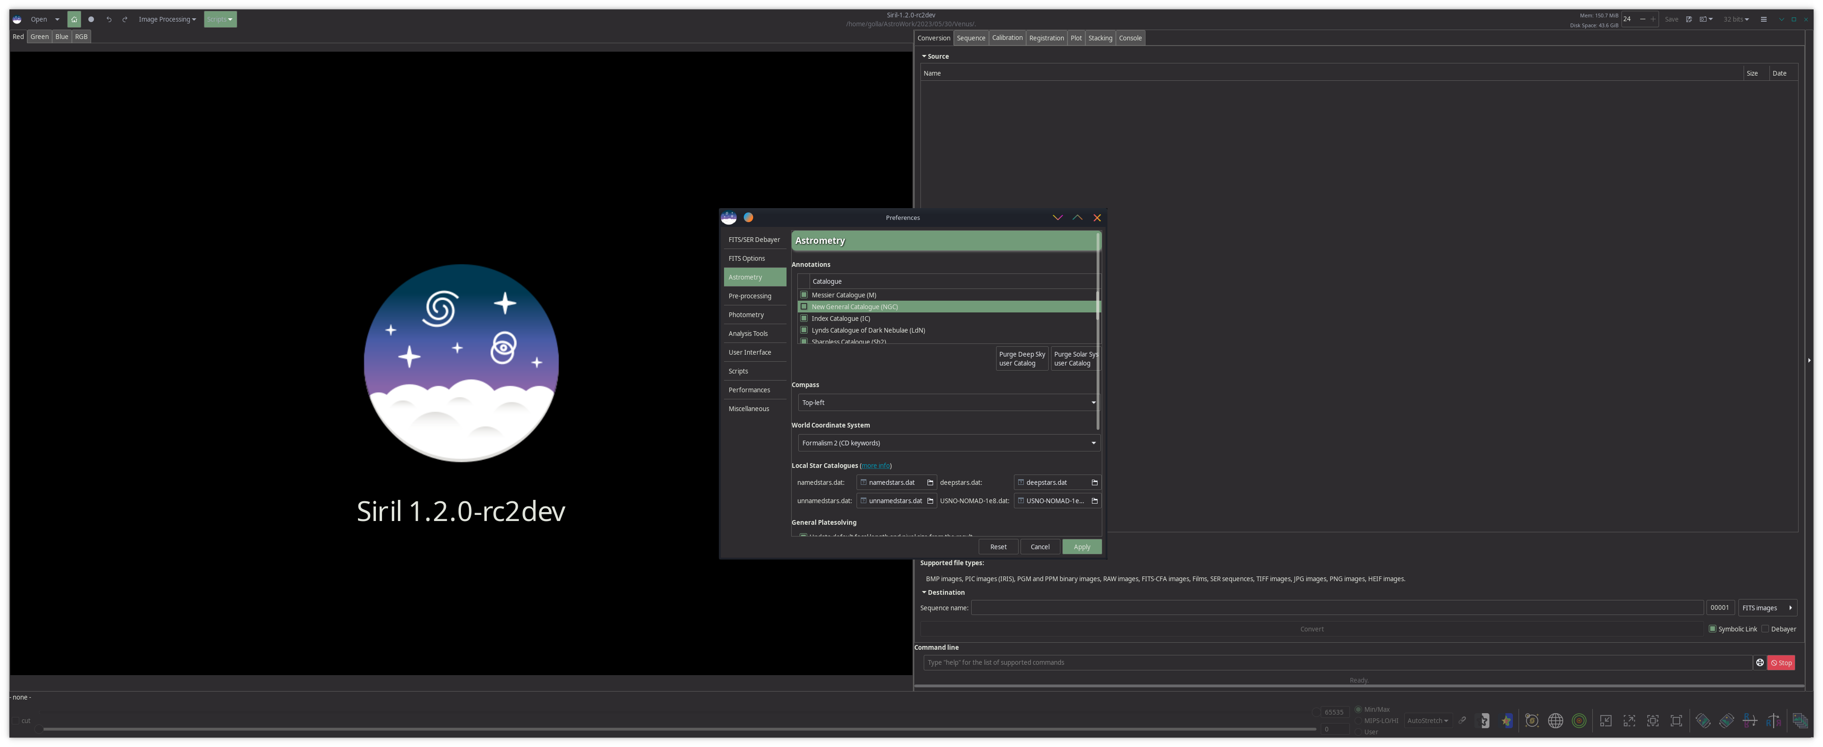Toggle the Messier Catalogue (M) checkbox

(804, 295)
